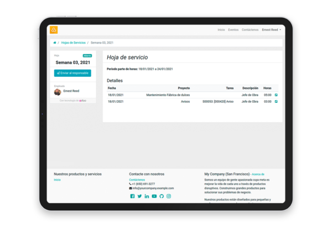Image resolution: width=332 pixels, height=228 pixels.
Task: Click the odoo technology link
Action: click(x=82, y=100)
